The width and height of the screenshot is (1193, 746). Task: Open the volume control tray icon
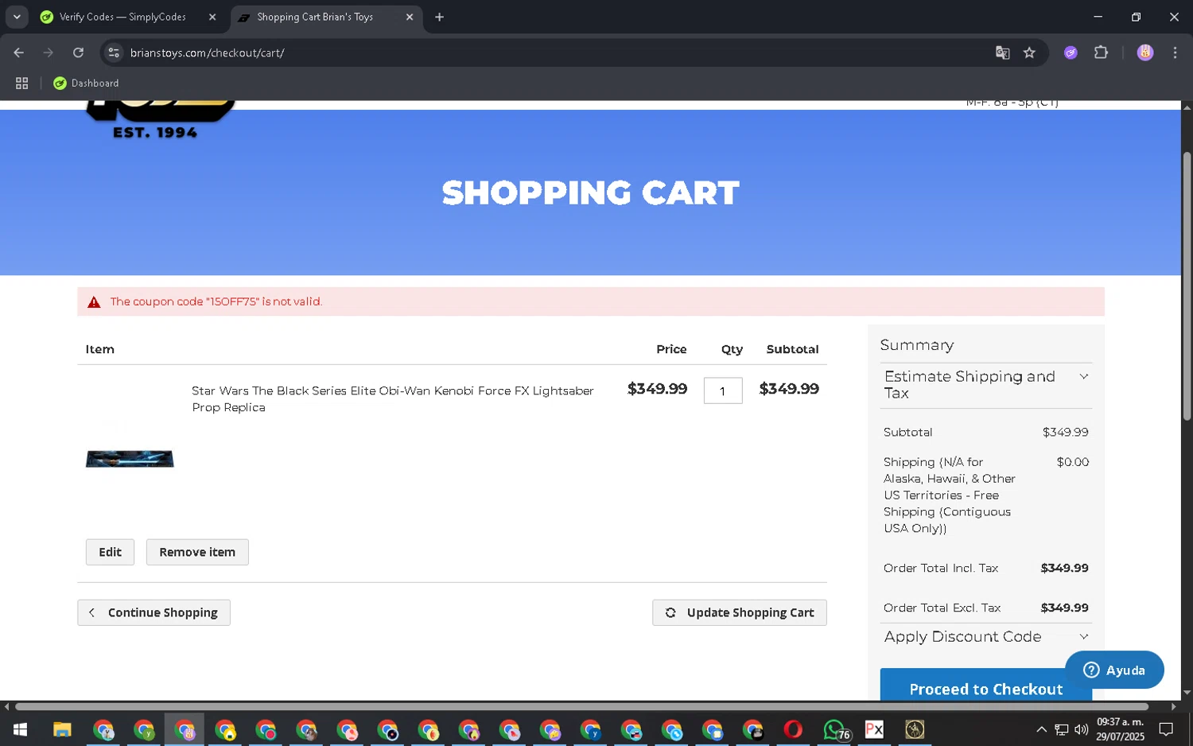tap(1081, 729)
